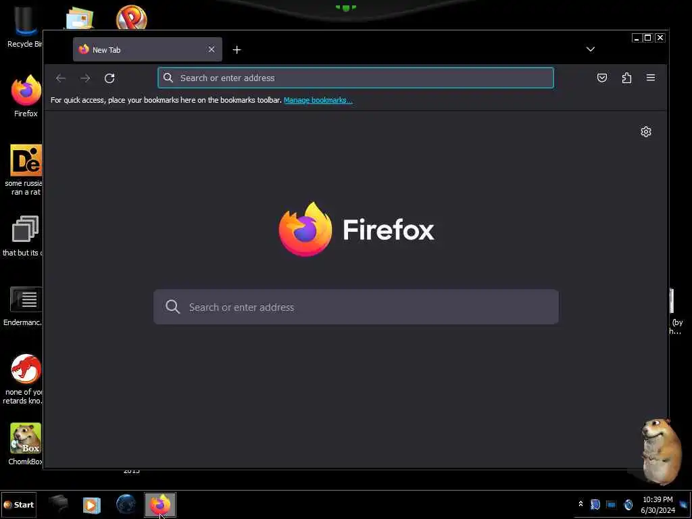The height and width of the screenshot is (519, 692).
Task: Minimize the Firefox window
Action: (637, 38)
